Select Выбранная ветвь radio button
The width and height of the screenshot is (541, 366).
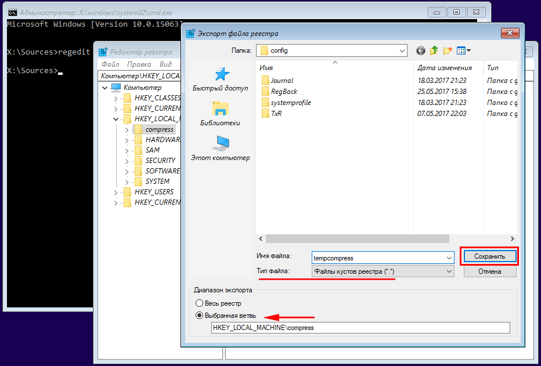pyautogui.click(x=199, y=316)
